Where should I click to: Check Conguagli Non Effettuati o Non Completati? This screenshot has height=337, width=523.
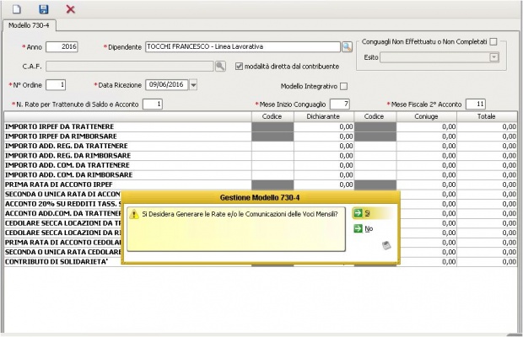(x=493, y=41)
